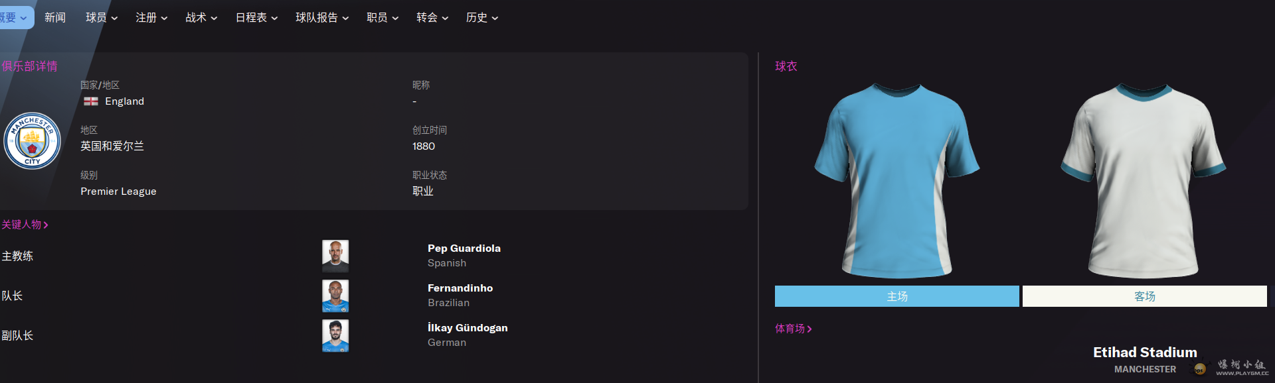Click the Manchester City club crest
1275x383 pixels.
pos(32,141)
